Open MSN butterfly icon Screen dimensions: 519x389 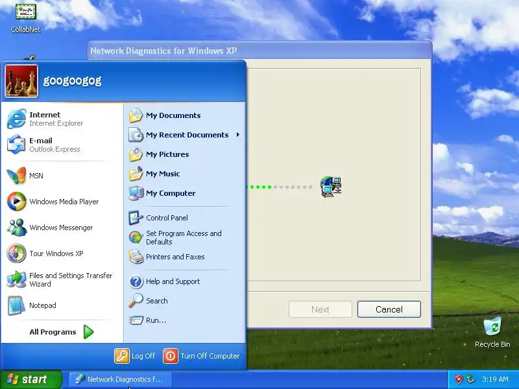16,175
